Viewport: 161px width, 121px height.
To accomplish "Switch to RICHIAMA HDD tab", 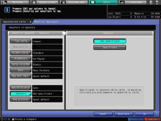I will click(x=74, y=2).
